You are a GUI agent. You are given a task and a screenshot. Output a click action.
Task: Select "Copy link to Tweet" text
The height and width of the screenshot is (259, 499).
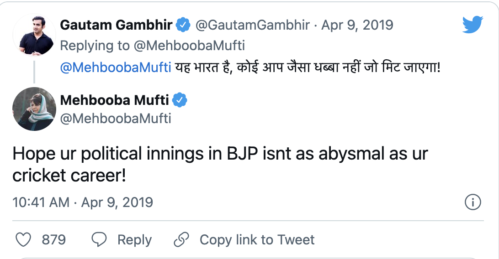click(x=257, y=240)
